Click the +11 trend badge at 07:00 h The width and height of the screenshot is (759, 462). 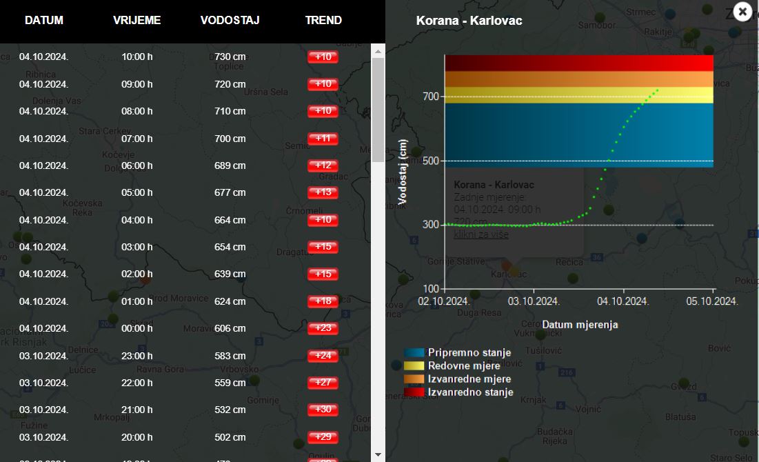(x=323, y=139)
